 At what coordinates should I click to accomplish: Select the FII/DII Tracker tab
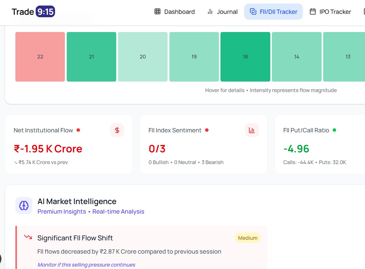[273, 12]
